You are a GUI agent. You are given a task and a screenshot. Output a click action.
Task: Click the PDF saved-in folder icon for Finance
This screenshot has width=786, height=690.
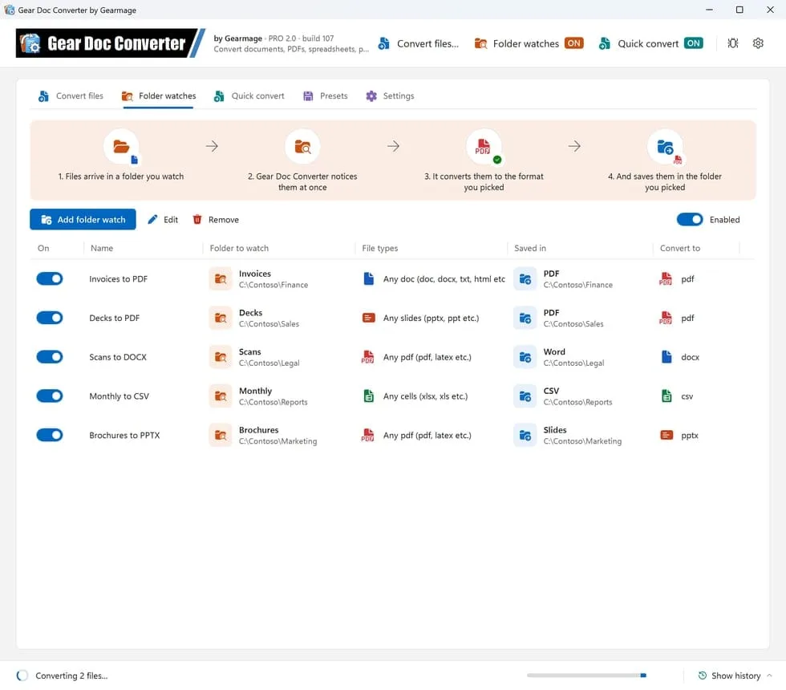[x=525, y=279]
